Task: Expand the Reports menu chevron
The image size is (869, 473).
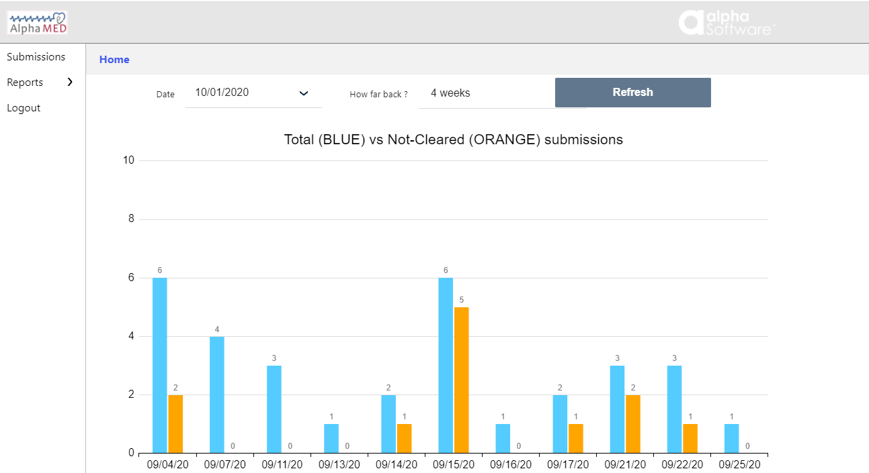Action: tap(69, 82)
